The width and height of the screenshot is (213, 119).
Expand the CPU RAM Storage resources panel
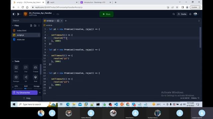coord(13,87)
